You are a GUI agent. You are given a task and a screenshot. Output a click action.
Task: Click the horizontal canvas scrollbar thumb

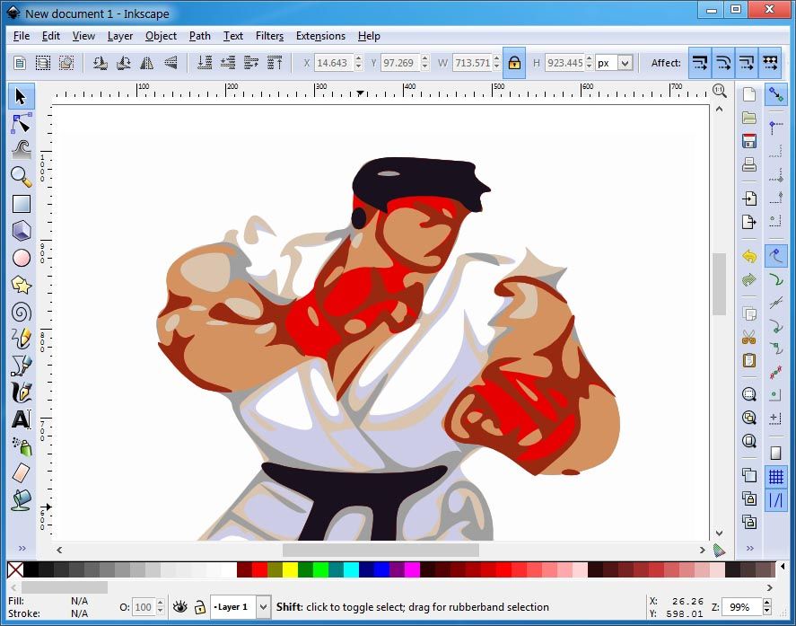pos(381,550)
